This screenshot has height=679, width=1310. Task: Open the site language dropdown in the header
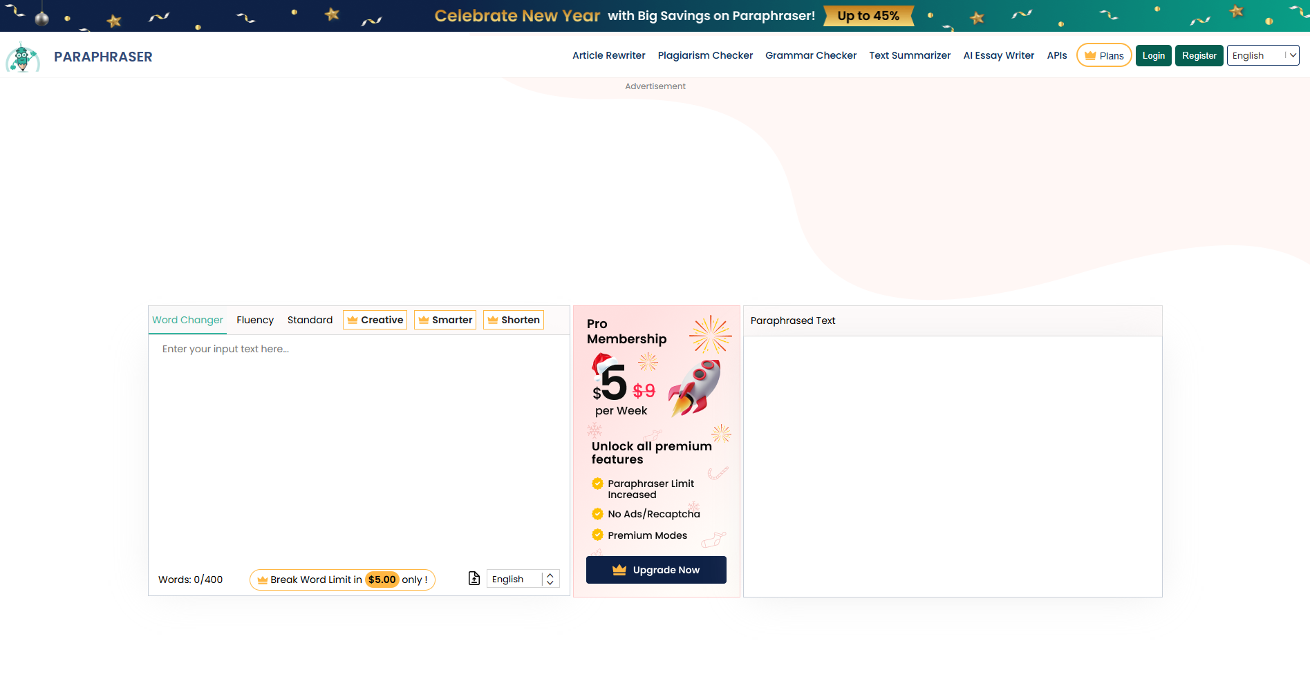tap(1263, 55)
